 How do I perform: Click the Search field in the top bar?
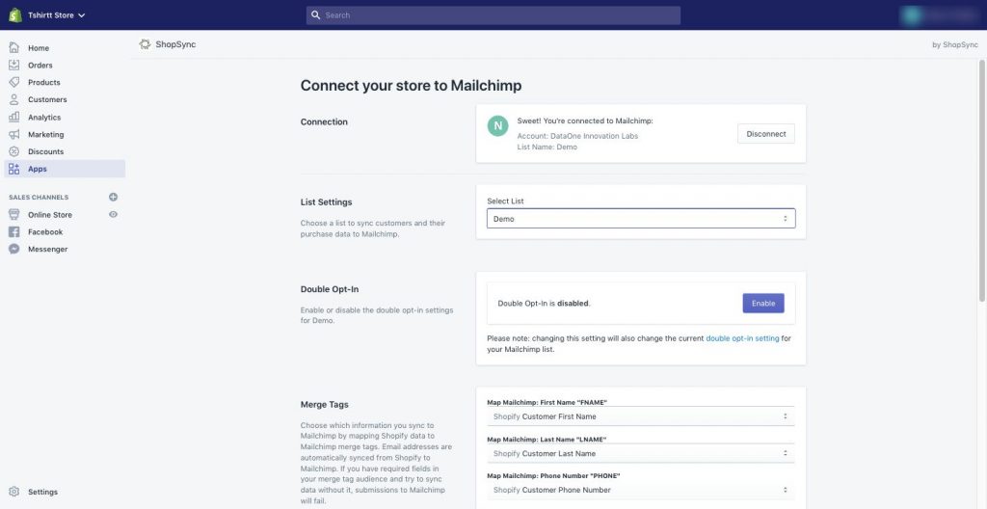(x=493, y=15)
